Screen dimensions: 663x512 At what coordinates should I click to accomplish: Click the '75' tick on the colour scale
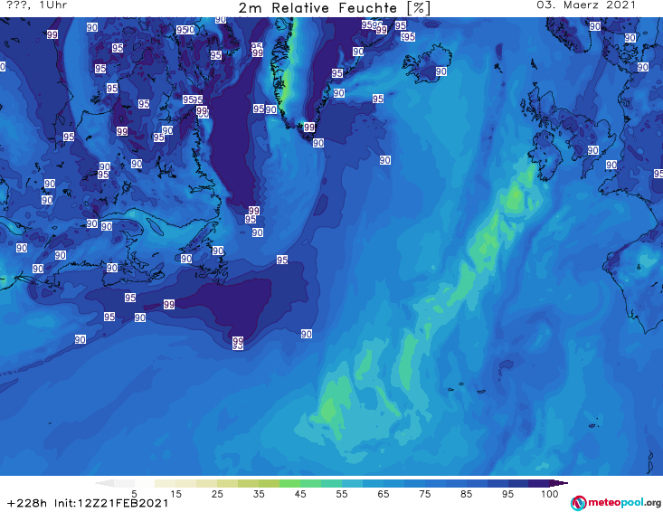pyautogui.click(x=425, y=494)
